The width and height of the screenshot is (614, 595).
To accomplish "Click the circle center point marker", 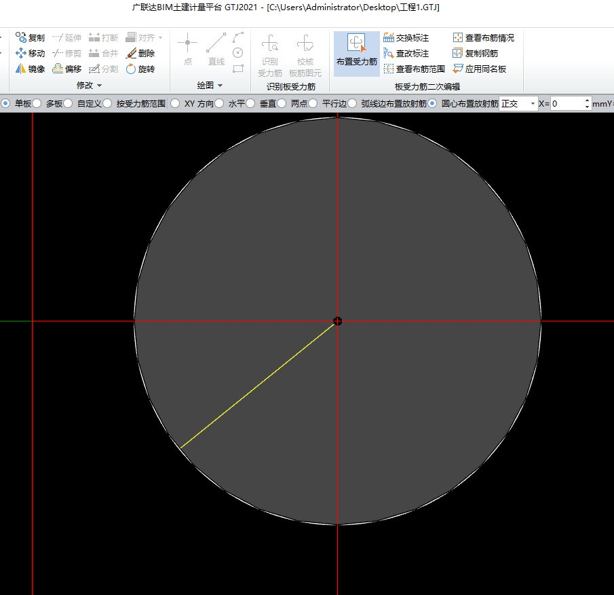I will [338, 321].
